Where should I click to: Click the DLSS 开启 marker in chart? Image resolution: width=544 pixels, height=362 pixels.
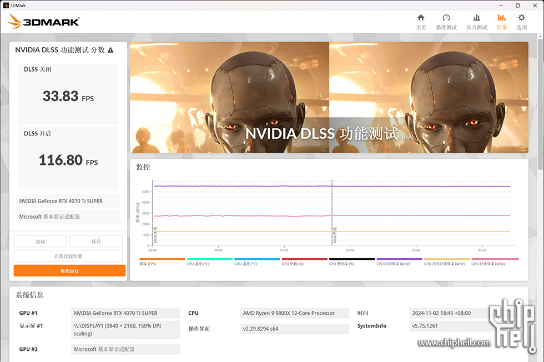point(335,235)
